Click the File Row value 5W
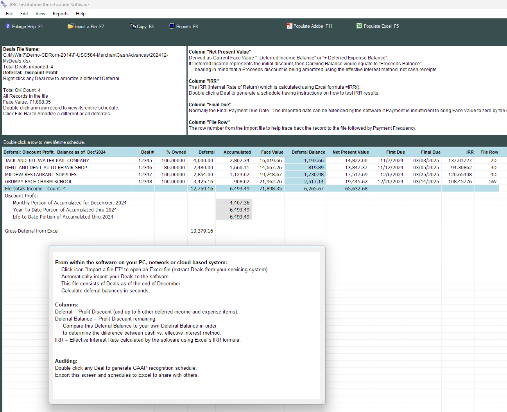 pyautogui.click(x=487, y=181)
